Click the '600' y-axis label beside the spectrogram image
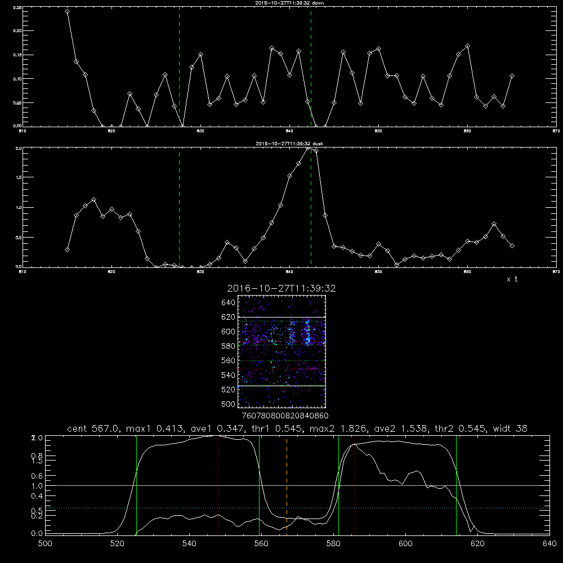 pos(229,332)
